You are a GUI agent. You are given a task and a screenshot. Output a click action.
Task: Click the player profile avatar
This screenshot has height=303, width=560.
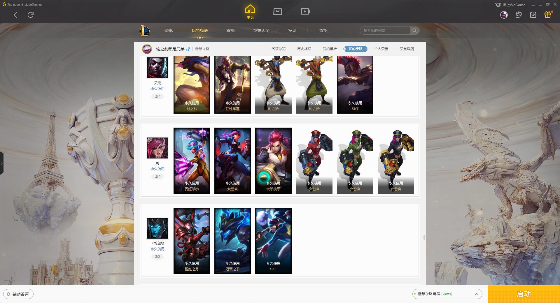pyautogui.click(x=147, y=49)
